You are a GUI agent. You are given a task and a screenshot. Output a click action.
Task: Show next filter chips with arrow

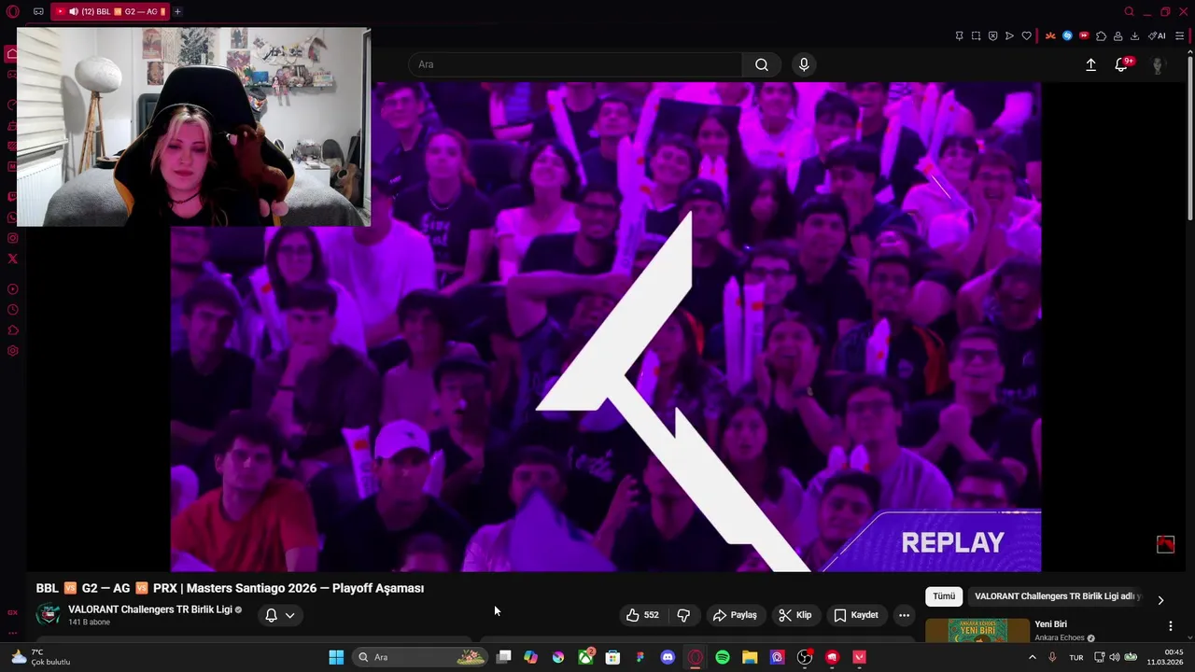point(1160,600)
